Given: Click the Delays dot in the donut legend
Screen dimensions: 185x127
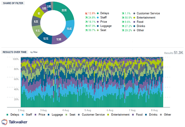Looking at the screenshot, I should point(98,13).
